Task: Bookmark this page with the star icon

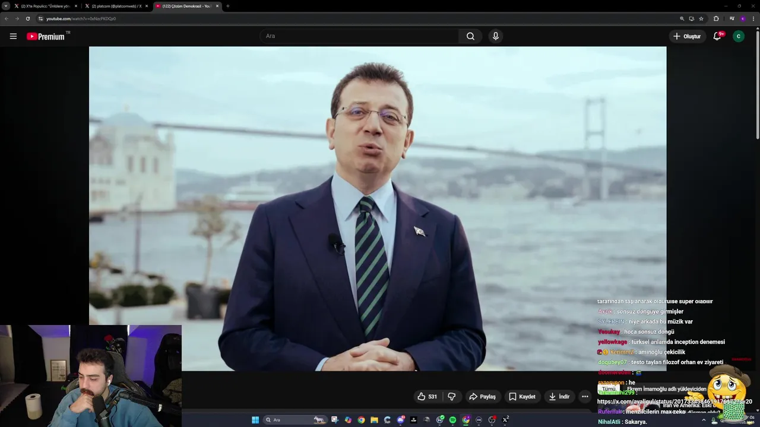Action: coord(701,18)
